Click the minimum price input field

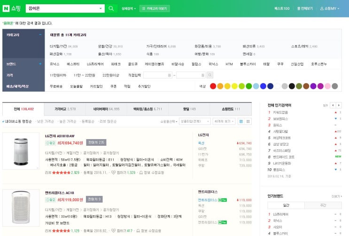(x=157, y=75)
